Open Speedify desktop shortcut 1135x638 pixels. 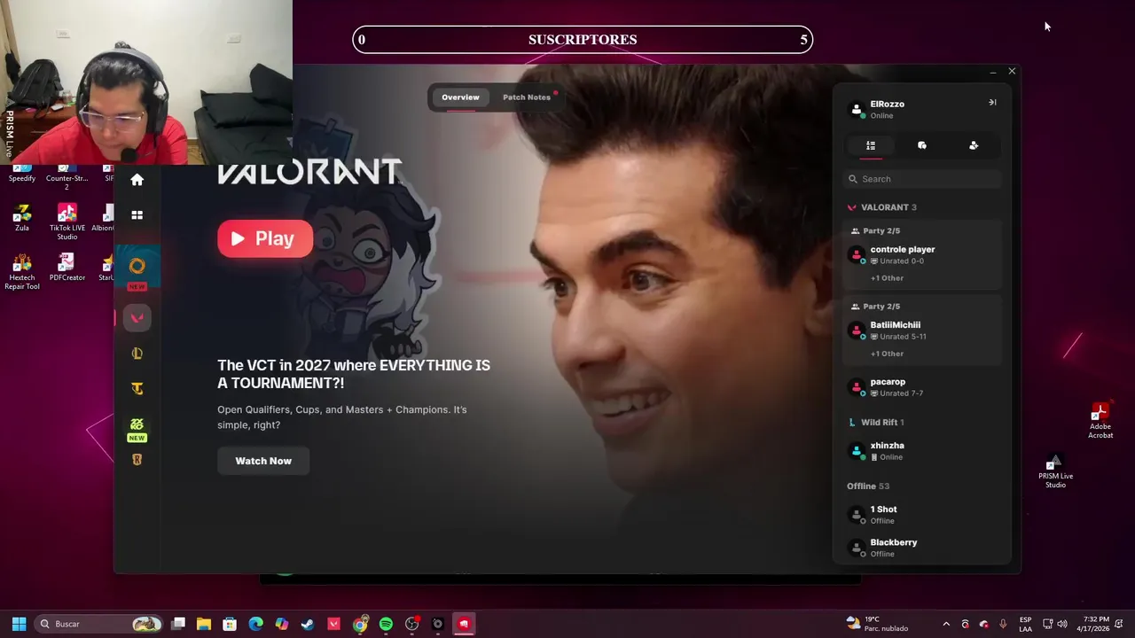click(x=22, y=174)
